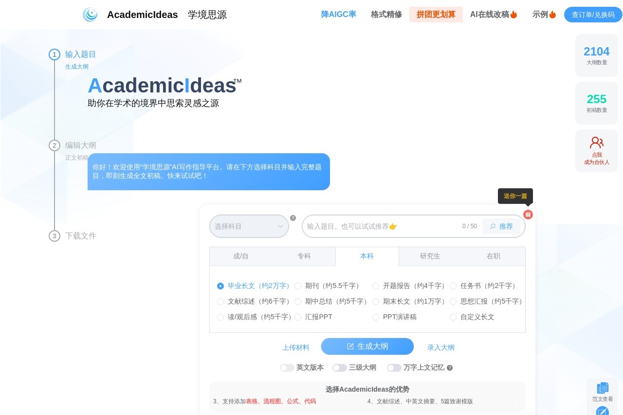The height and width of the screenshot is (415, 623).
Task: Click the 生成大纲 generate outline button
Action: tap(367, 346)
